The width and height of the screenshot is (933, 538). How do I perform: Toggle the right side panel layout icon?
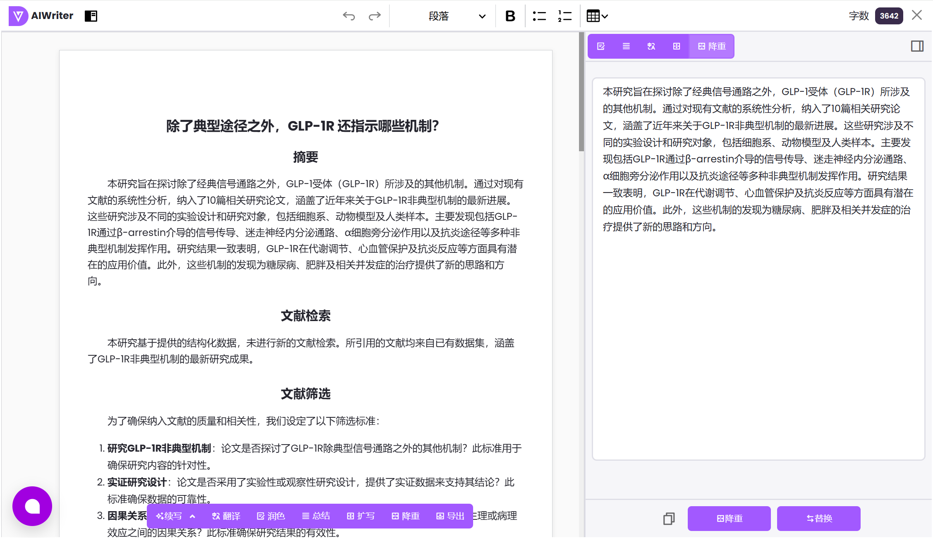tap(917, 46)
